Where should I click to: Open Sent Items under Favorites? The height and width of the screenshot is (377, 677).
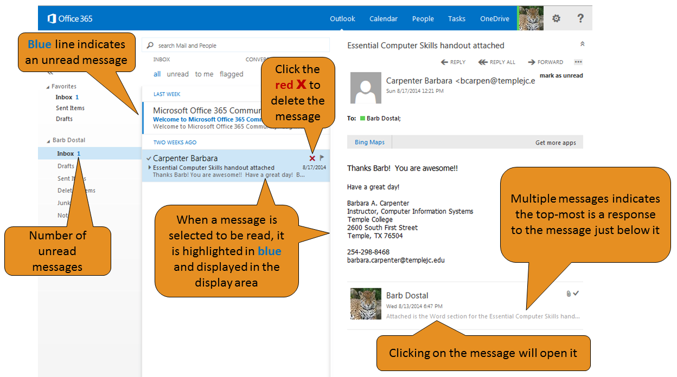[x=70, y=108]
